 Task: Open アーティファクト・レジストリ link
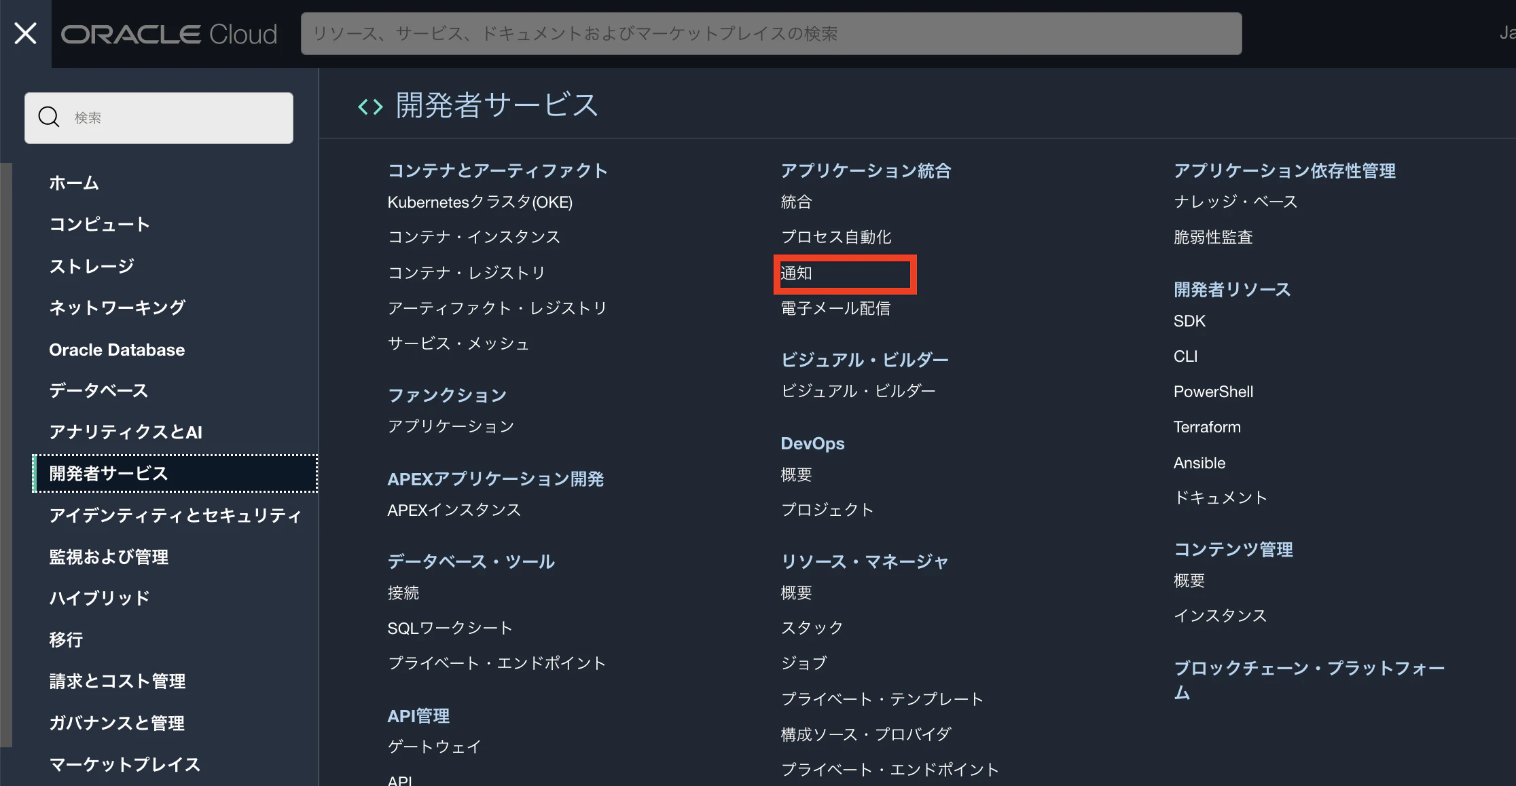pos(497,308)
